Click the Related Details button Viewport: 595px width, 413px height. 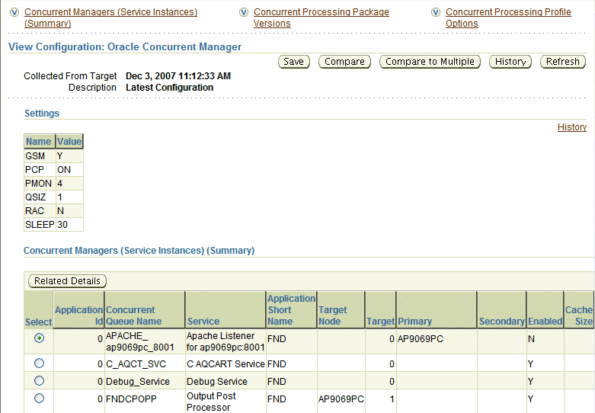[x=67, y=281]
